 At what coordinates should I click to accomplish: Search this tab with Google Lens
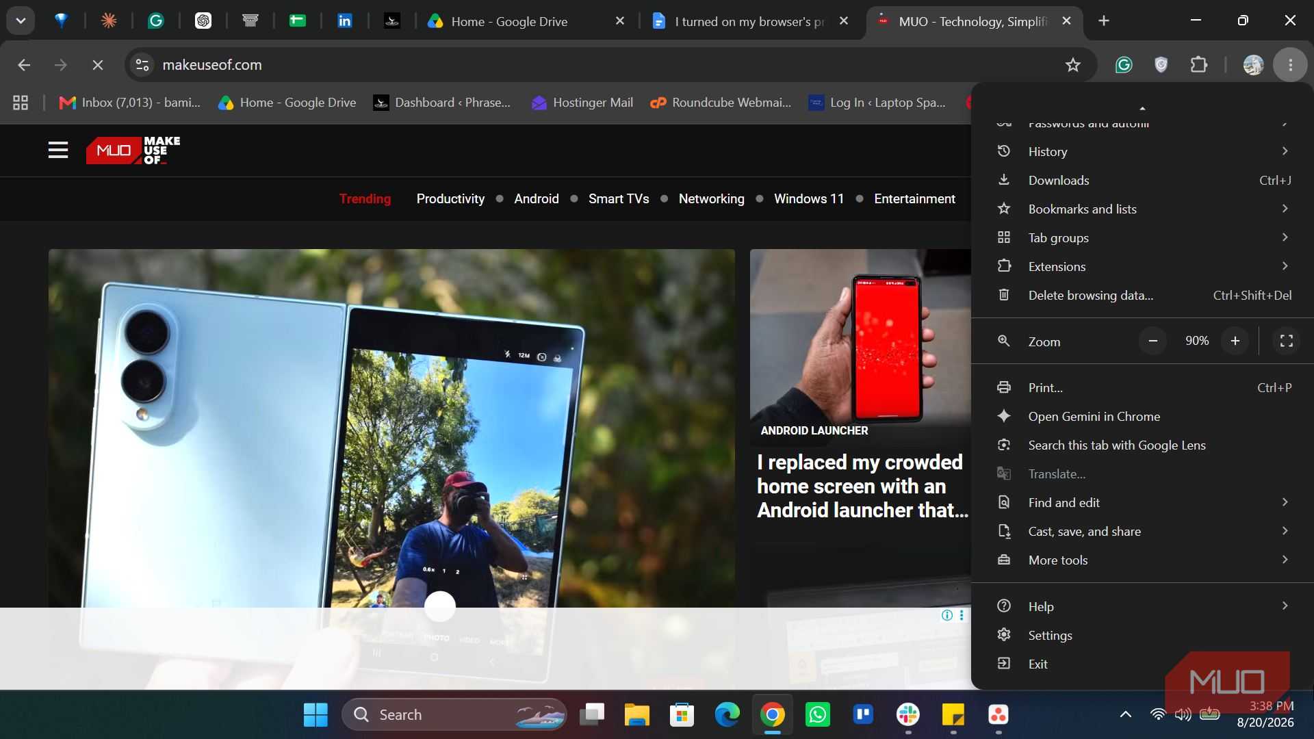pos(1142,445)
